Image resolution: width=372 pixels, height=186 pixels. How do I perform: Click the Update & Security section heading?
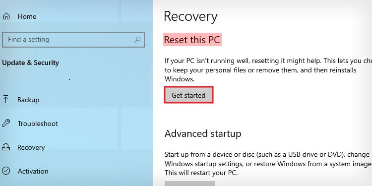(31, 63)
